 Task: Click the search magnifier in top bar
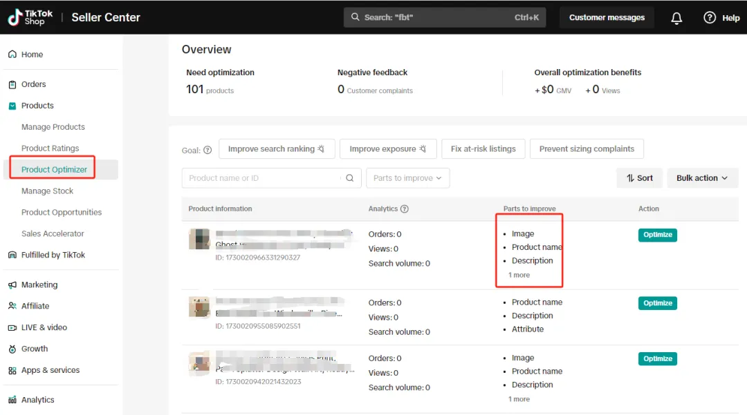coord(355,17)
